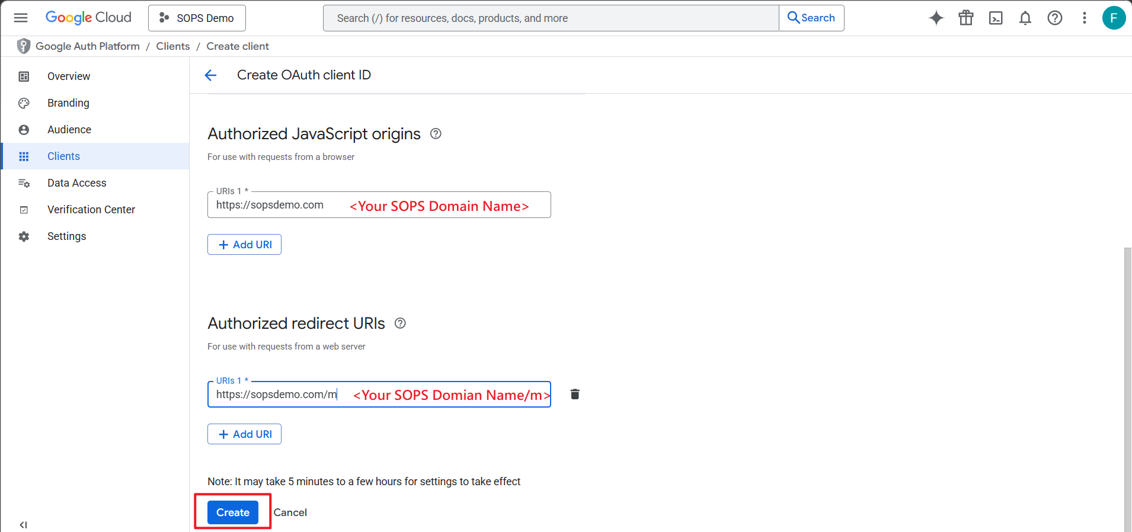Add URI under Authorized JavaScript origins
The image size is (1132, 532).
click(244, 245)
